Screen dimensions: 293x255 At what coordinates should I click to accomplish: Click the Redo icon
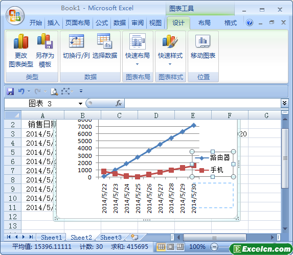[37, 91]
